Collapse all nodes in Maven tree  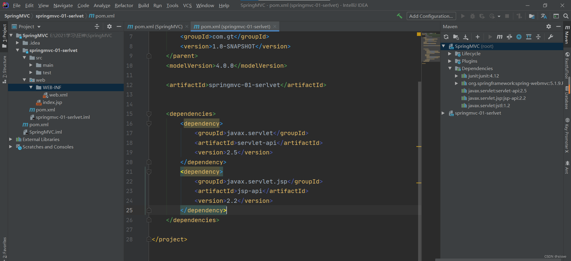click(x=538, y=37)
